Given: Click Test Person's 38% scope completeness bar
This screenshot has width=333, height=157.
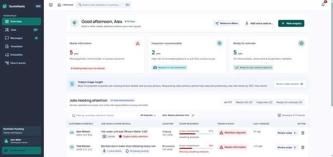Looking at the screenshot, I should click(196, 148).
